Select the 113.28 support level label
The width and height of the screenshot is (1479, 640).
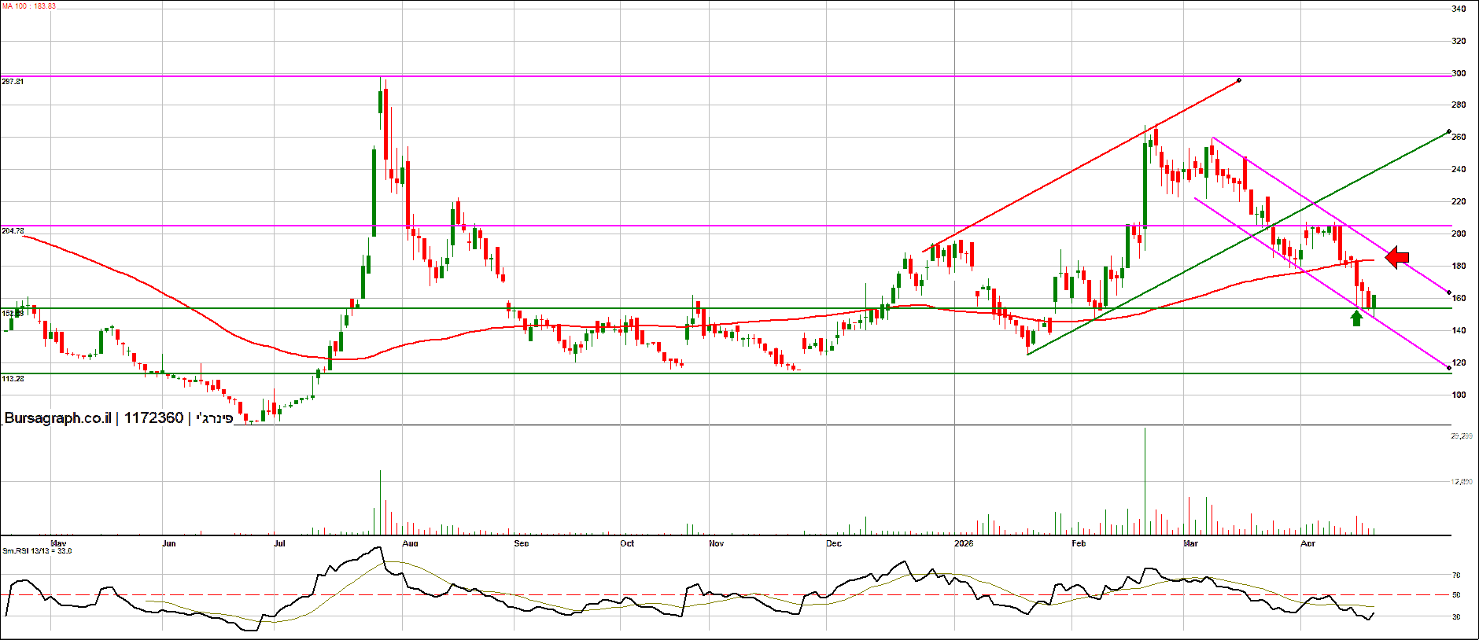point(13,379)
